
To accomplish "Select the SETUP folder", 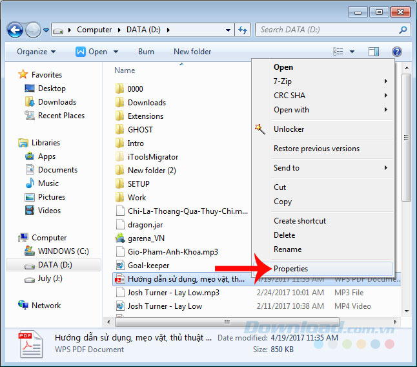I will pyautogui.click(x=139, y=184).
